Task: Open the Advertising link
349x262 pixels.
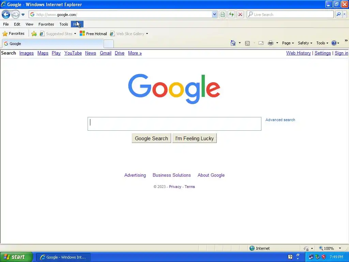Action: 135,175
